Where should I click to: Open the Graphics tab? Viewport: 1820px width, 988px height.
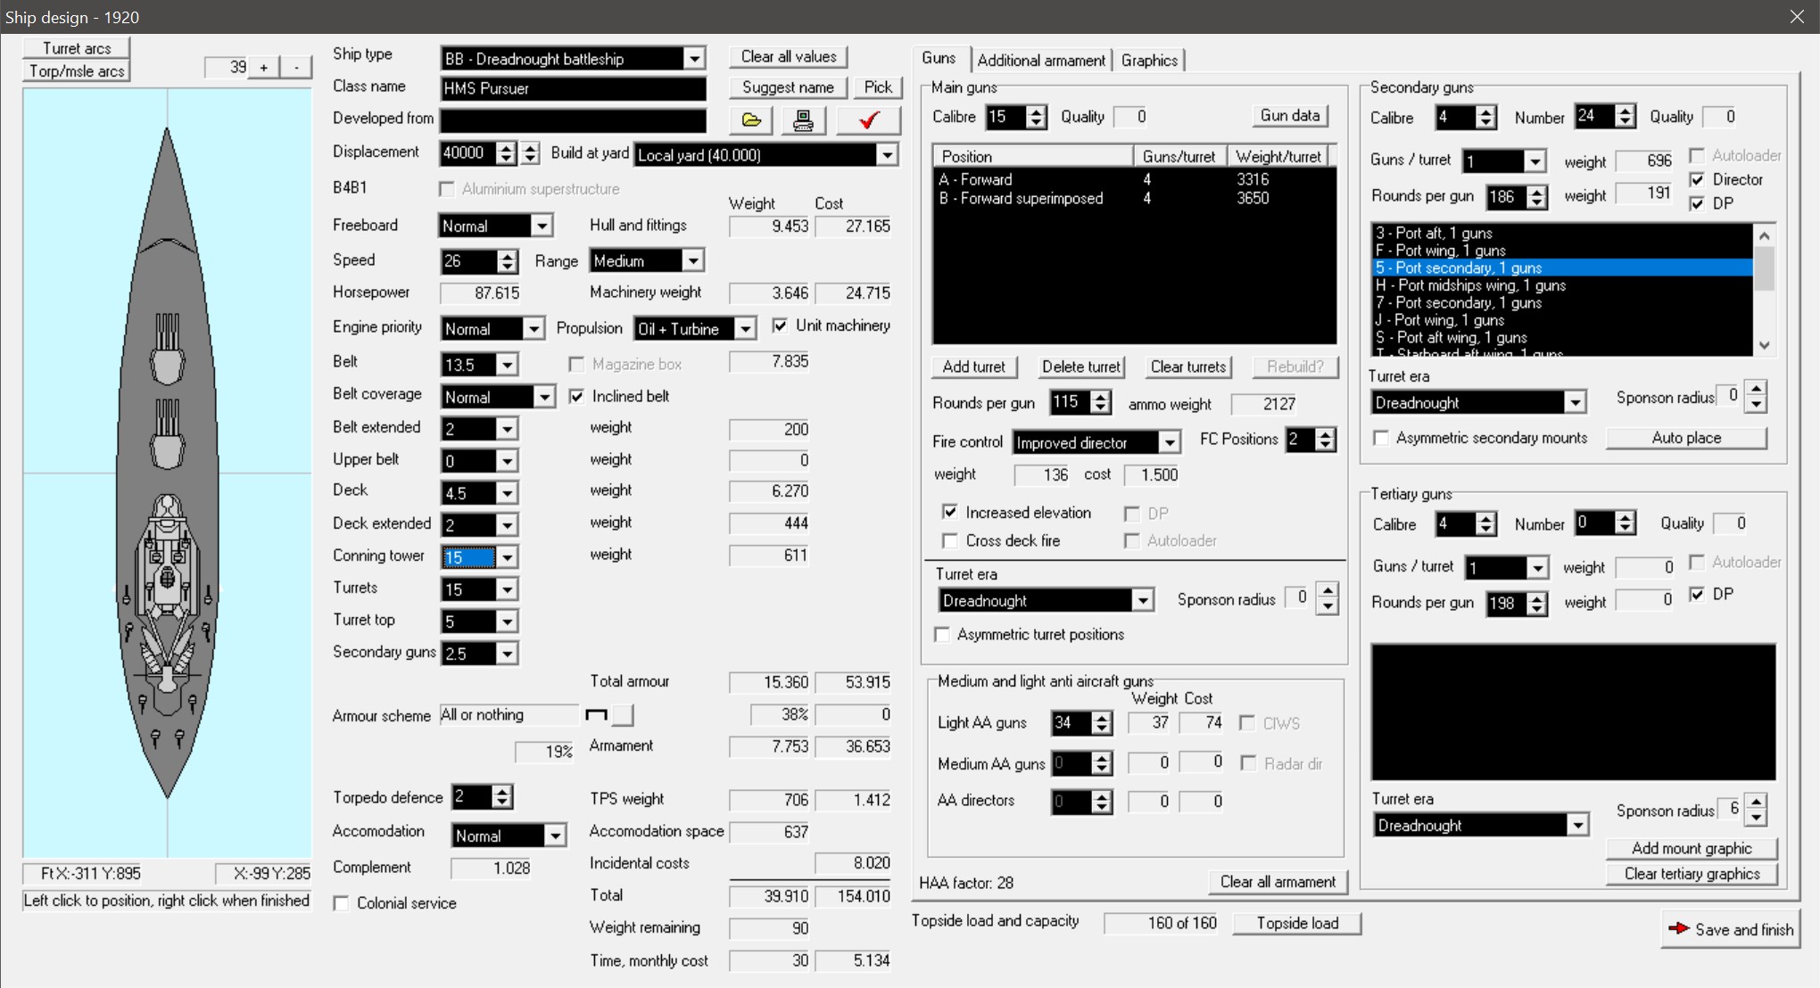coord(1149,60)
